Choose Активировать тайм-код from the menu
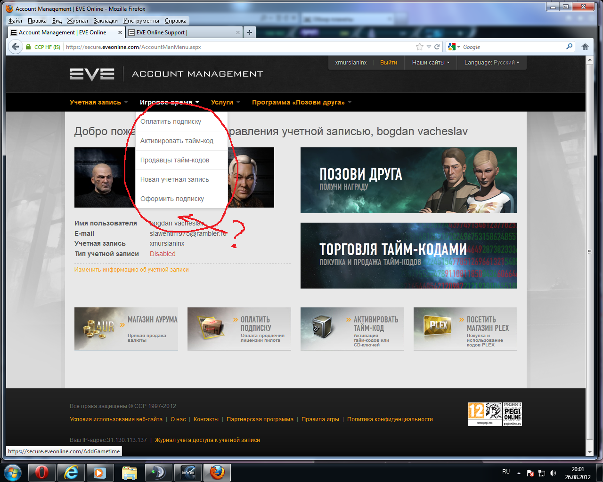Image resolution: width=603 pixels, height=482 pixels. click(181, 141)
